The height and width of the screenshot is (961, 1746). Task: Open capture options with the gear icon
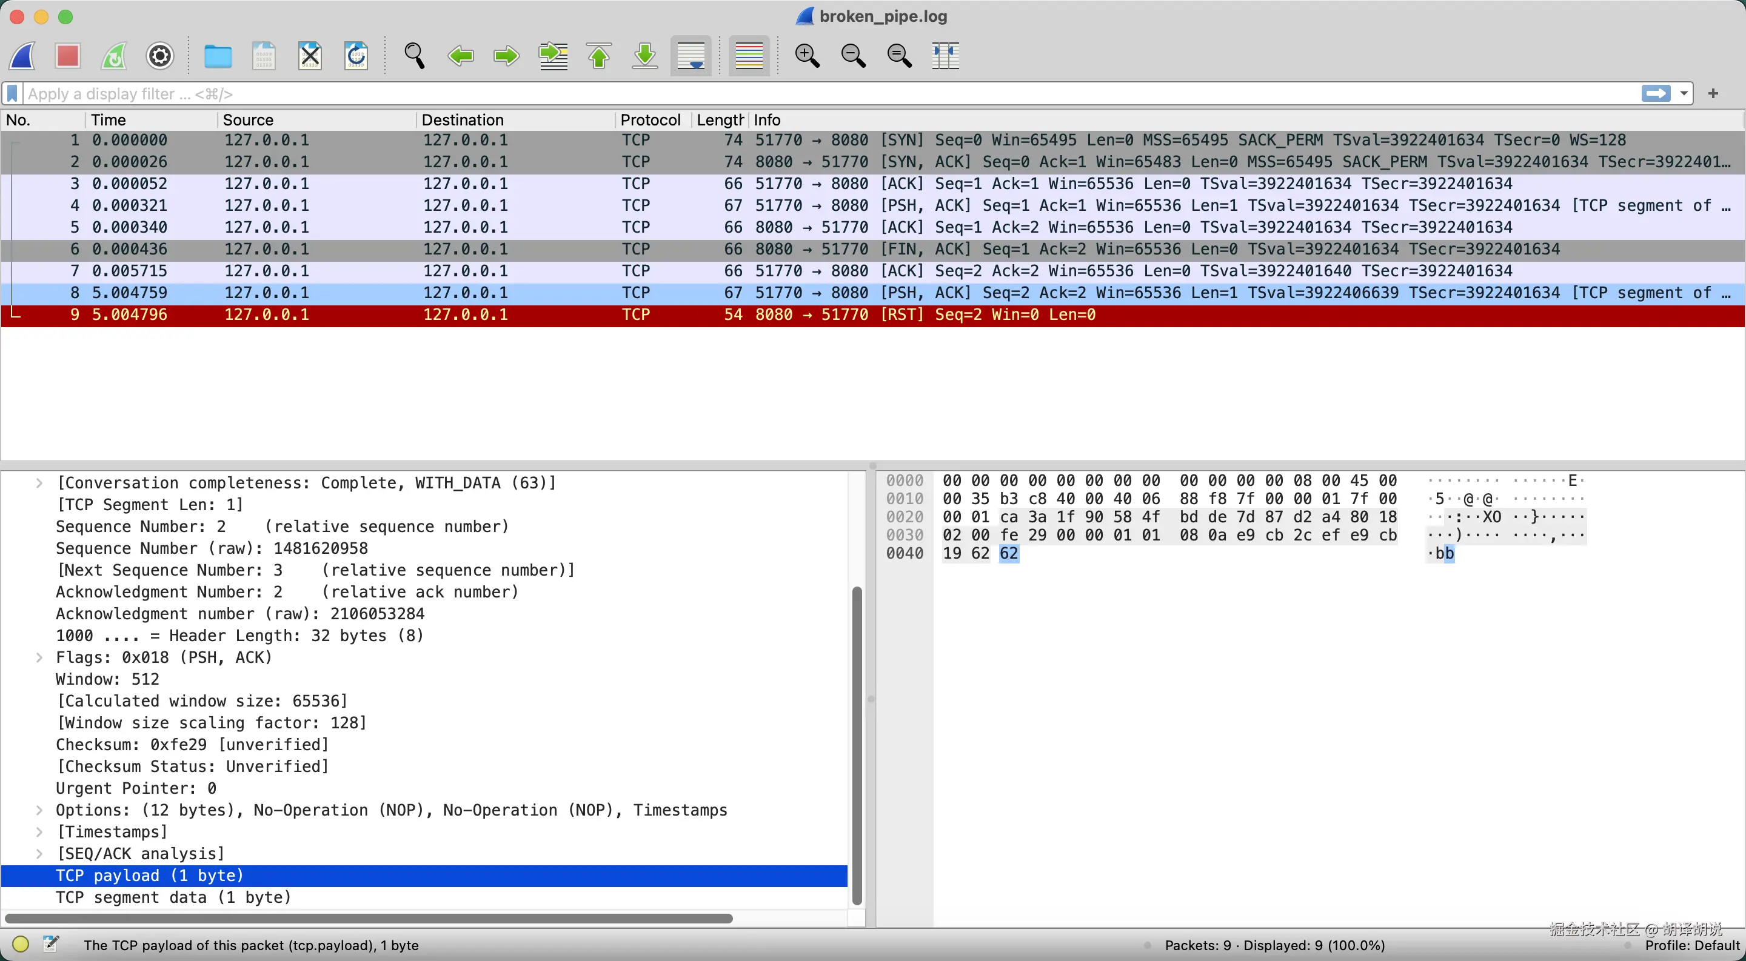[160, 56]
